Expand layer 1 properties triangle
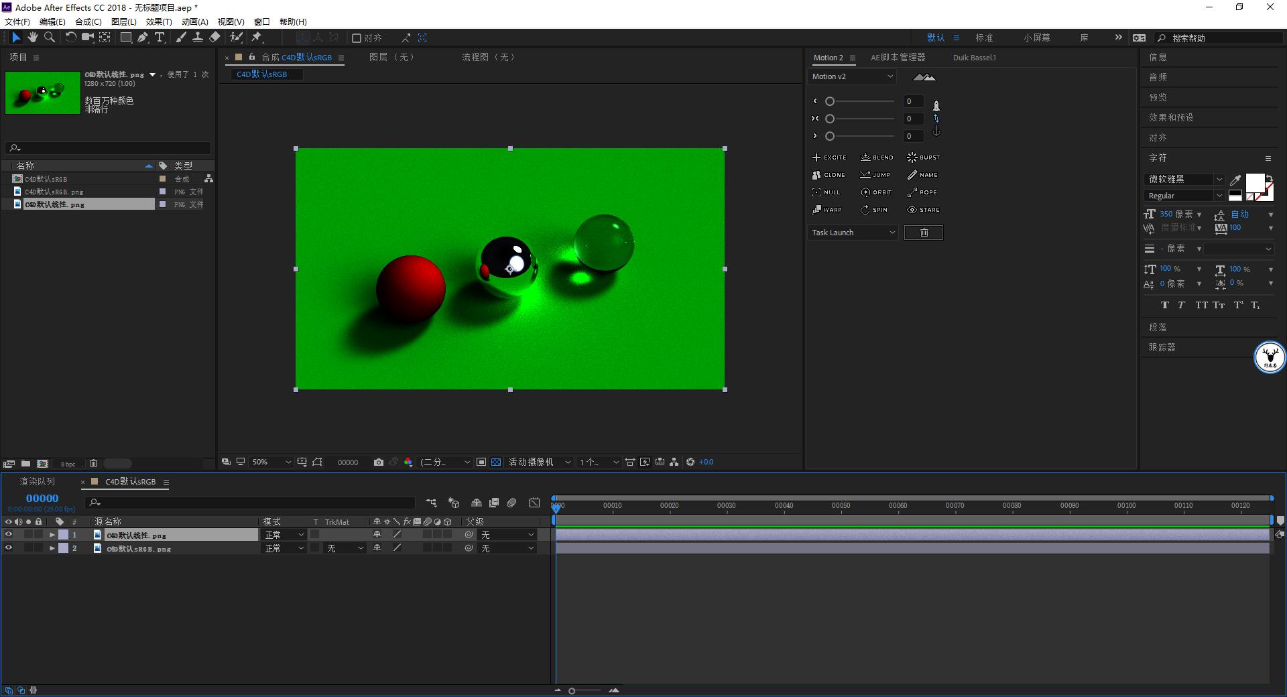1287x697 pixels. coord(52,535)
